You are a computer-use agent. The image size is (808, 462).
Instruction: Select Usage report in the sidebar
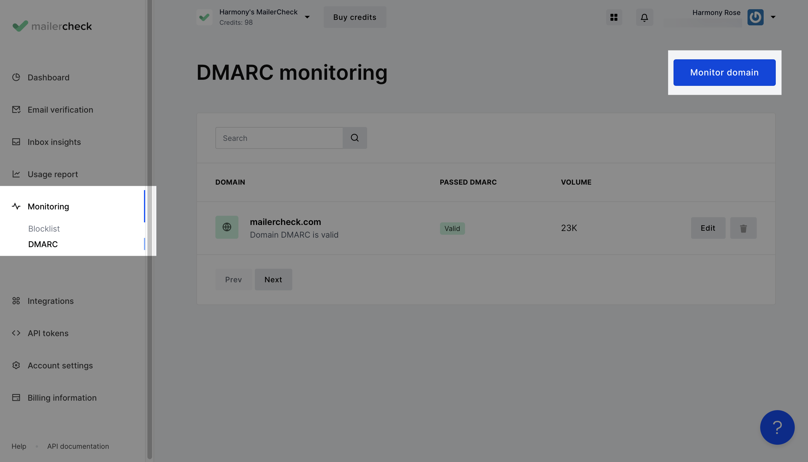click(53, 174)
